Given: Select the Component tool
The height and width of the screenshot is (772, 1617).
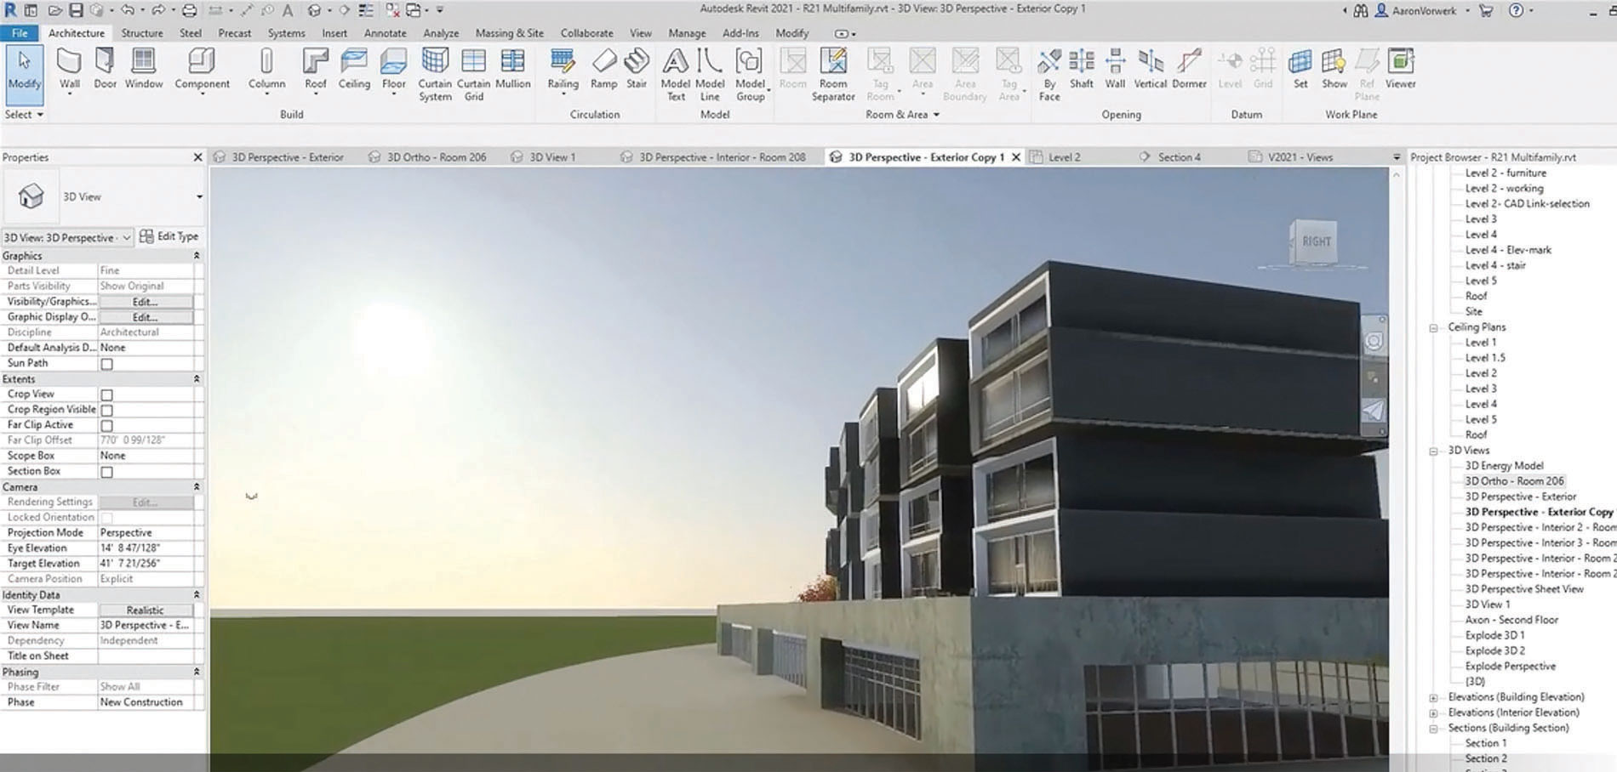Looking at the screenshot, I should click(x=202, y=70).
